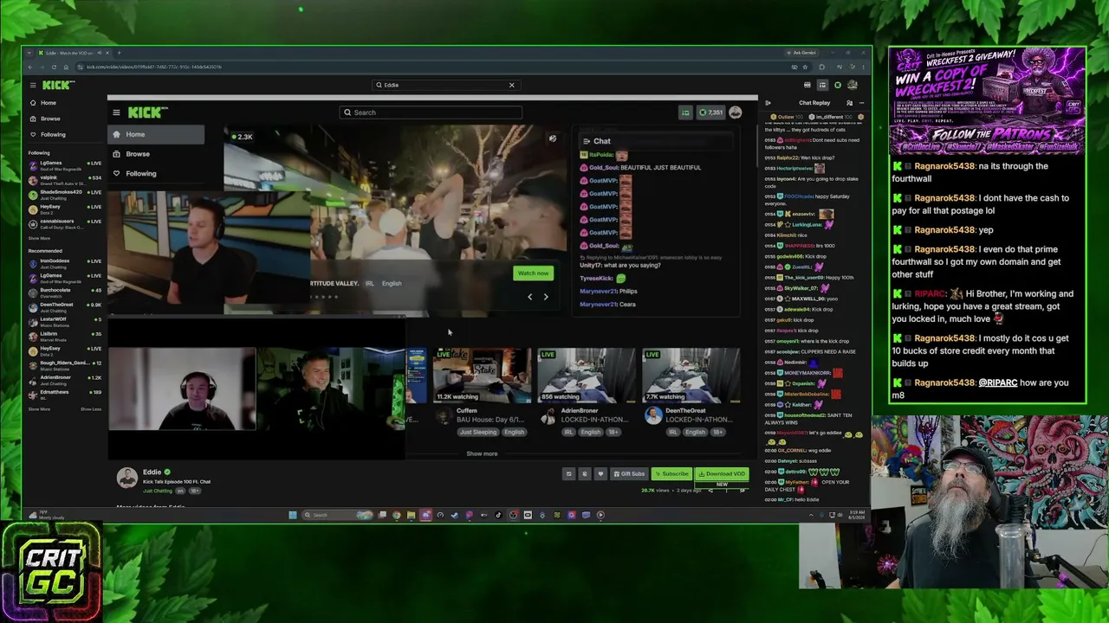Image resolution: width=1109 pixels, height=623 pixels.
Task: Open the browser tab search dropdown
Action: (30, 53)
